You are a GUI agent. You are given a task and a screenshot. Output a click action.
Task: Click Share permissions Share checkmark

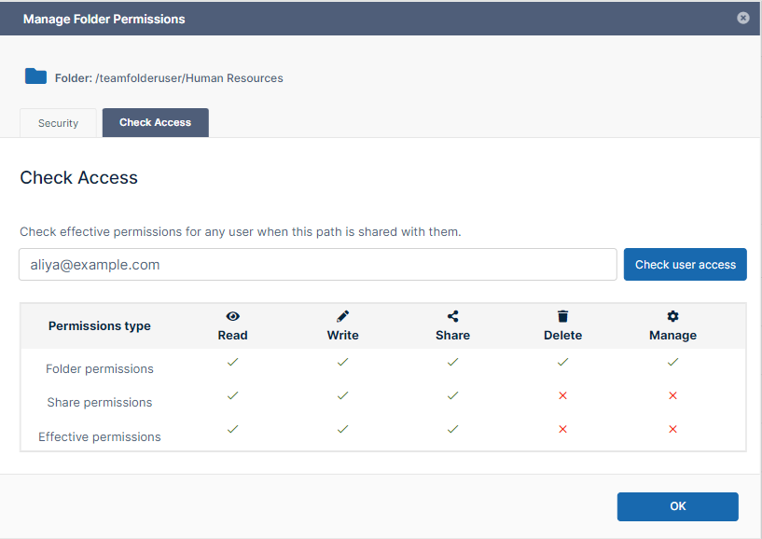coord(452,395)
